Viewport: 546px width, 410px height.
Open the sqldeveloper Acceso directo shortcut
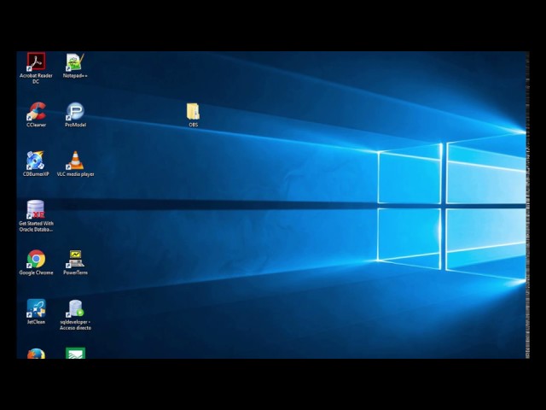pyautogui.click(x=75, y=308)
